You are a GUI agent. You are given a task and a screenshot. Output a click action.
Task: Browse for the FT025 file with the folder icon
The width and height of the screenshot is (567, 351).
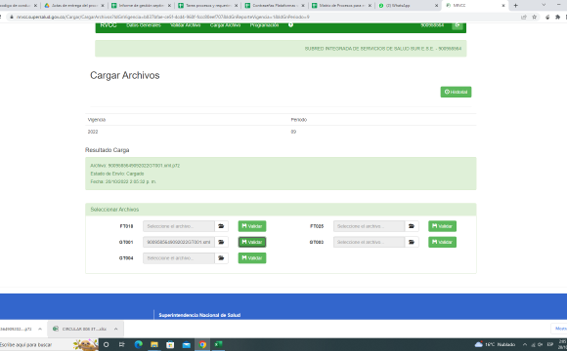412,226
